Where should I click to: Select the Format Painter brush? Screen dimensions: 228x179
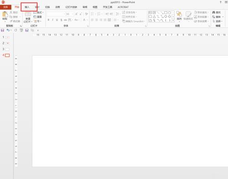(x=11, y=21)
